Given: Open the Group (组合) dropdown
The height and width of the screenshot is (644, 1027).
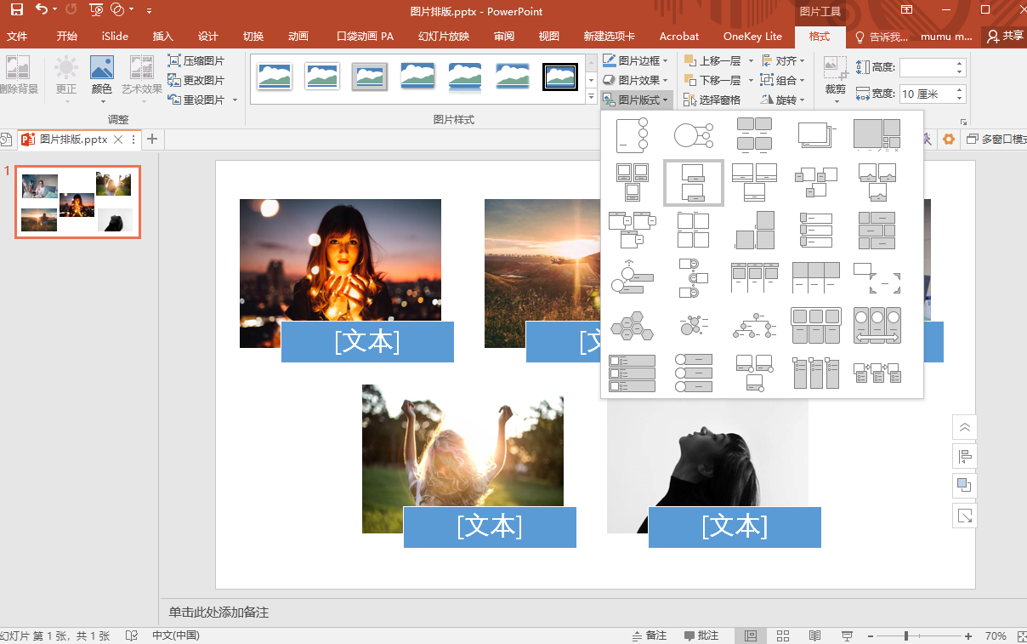Looking at the screenshot, I should tap(783, 80).
